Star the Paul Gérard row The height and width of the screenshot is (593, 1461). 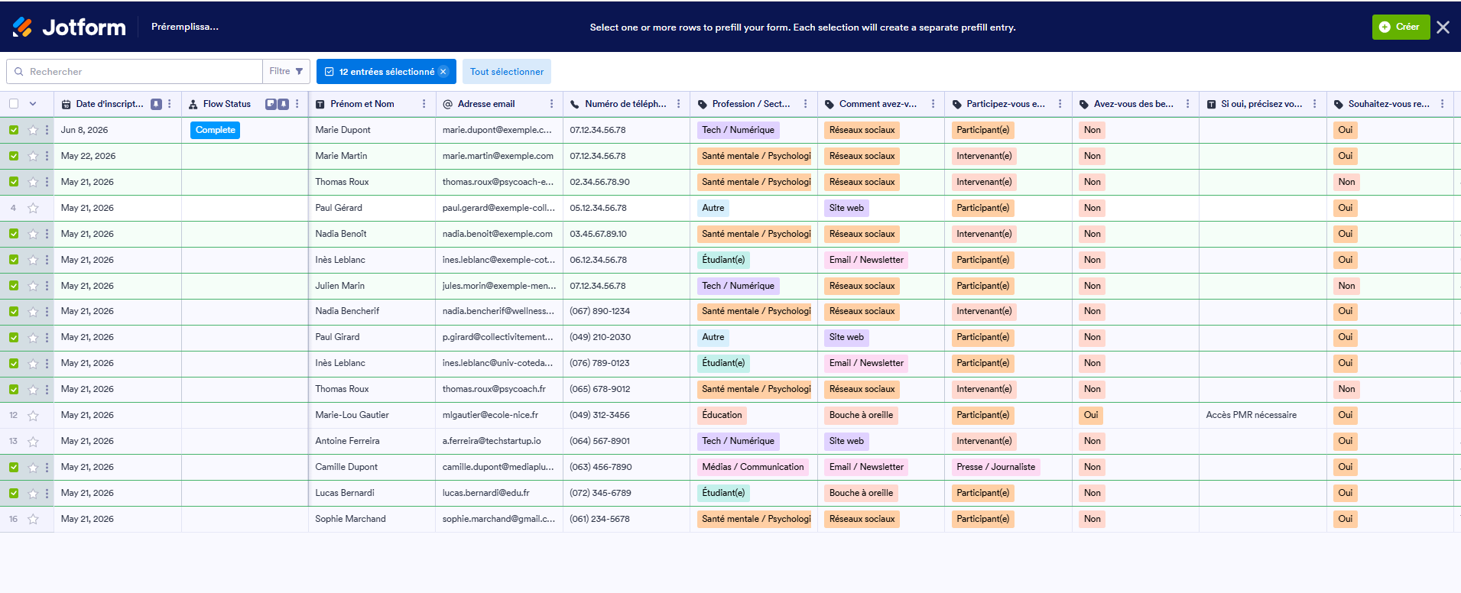[x=33, y=208]
